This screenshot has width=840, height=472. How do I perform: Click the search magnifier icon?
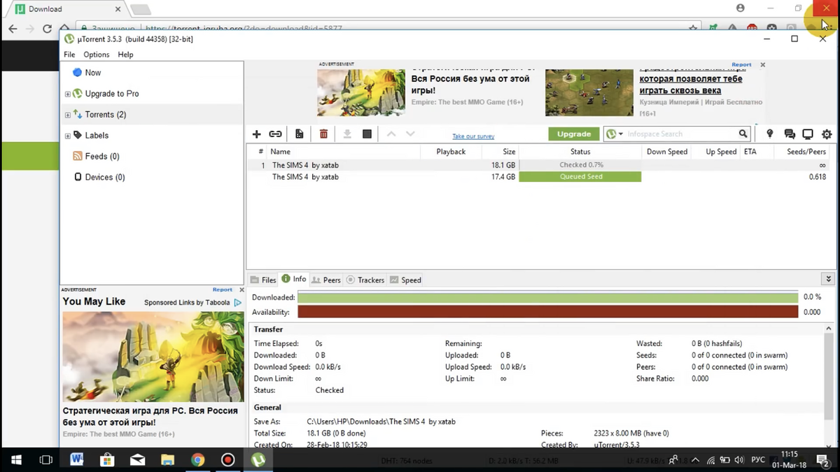(743, 134)
